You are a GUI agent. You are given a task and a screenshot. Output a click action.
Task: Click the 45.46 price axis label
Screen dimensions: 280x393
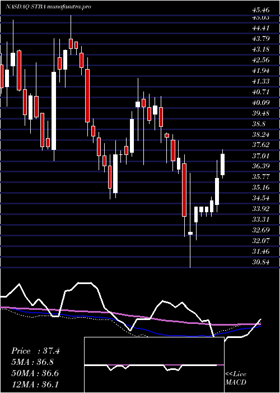[261, 10]
